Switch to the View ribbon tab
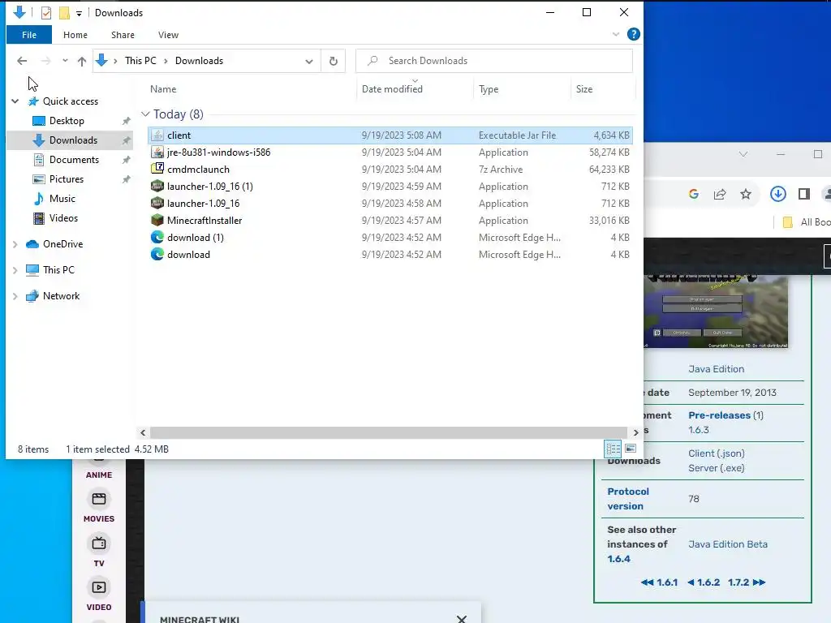 click(x=168, y=35)
